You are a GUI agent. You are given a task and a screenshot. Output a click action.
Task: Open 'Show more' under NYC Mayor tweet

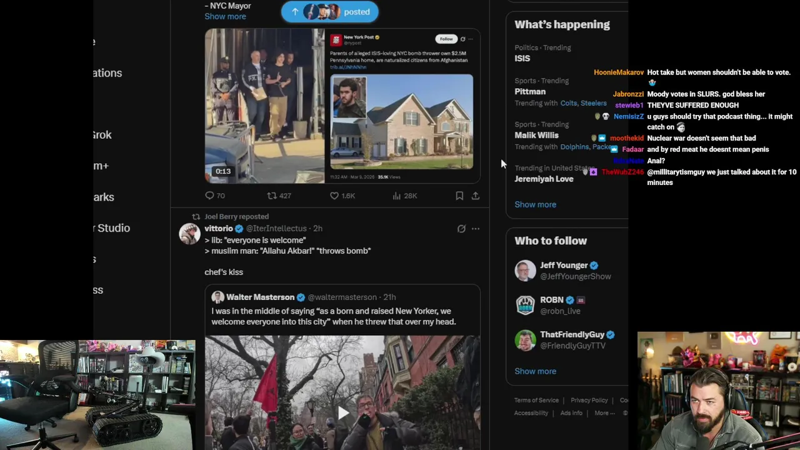225,16
